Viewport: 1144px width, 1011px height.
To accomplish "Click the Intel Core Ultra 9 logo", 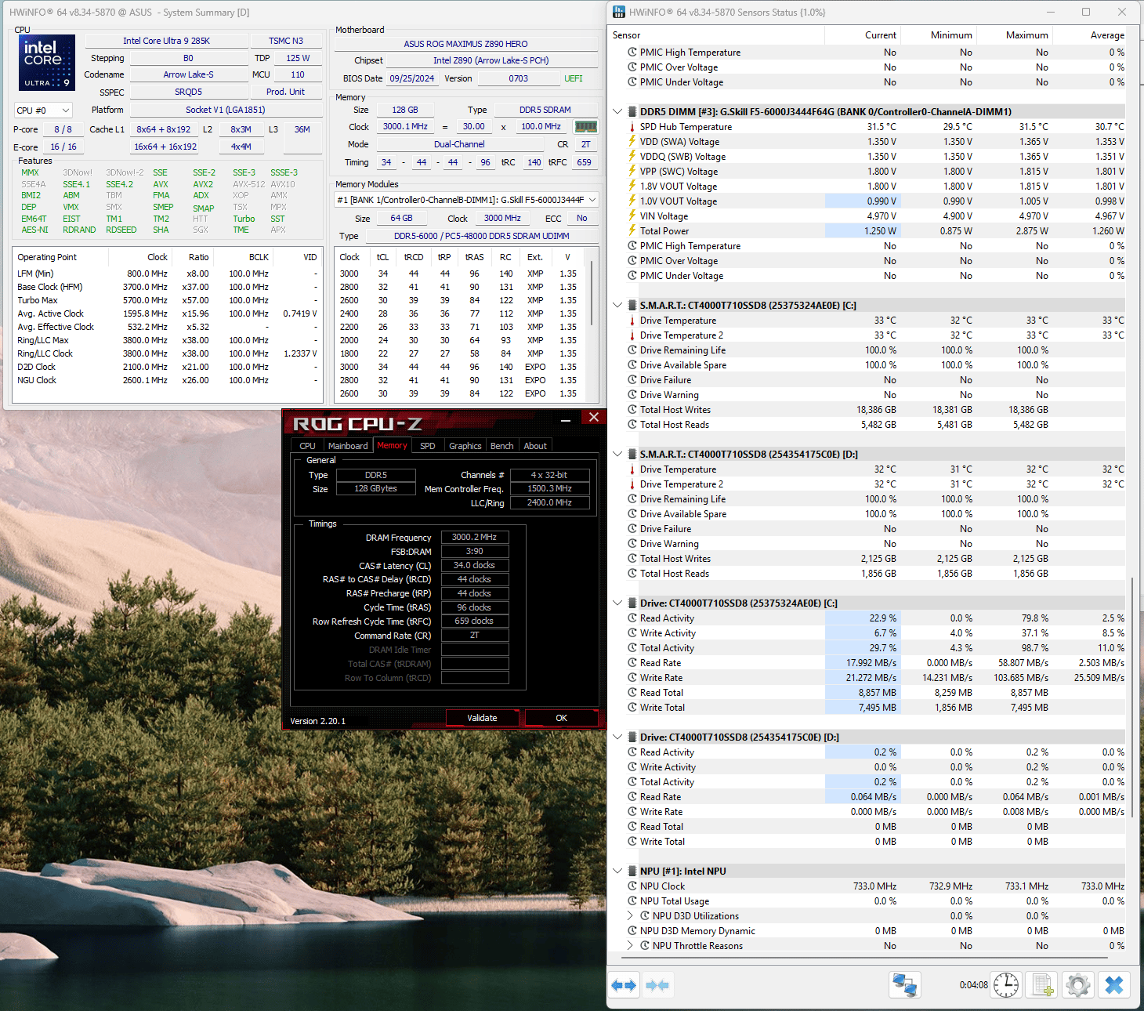I will tap(47, 63).
